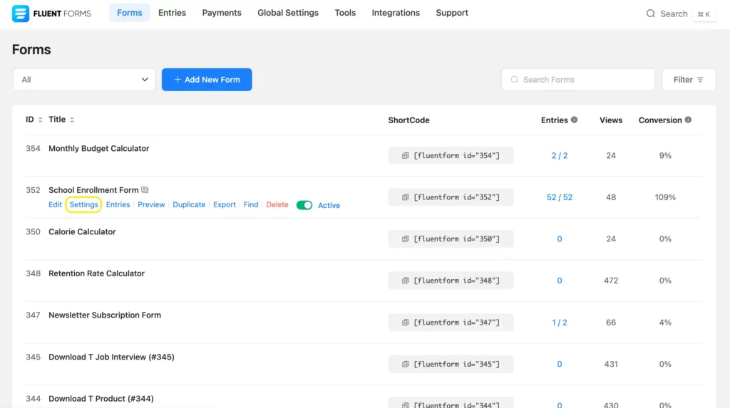This screenshot has width=730, height=408.
Task: Open Integrations menu
Action: (x=396, y=13)
